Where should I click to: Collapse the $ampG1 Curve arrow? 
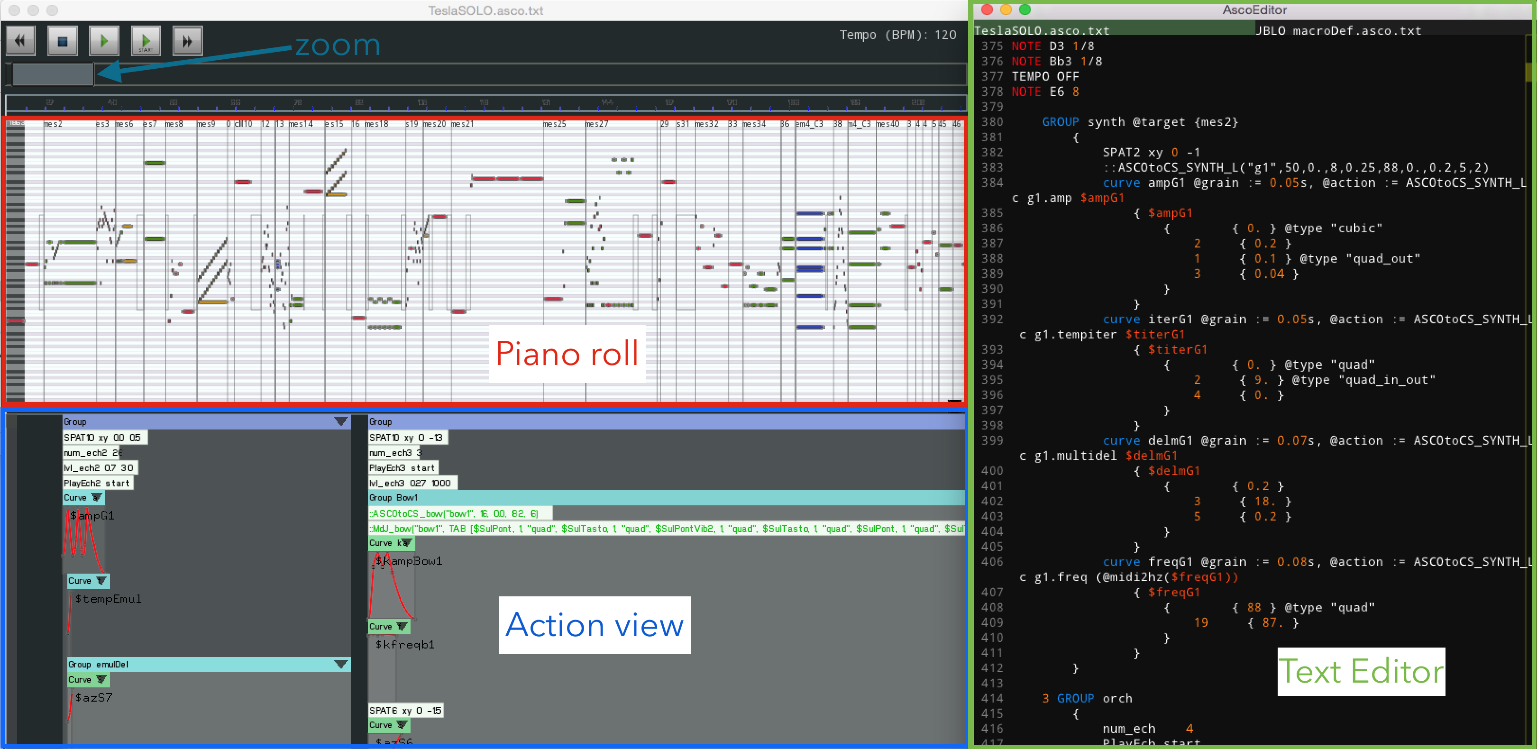(97, 497)
